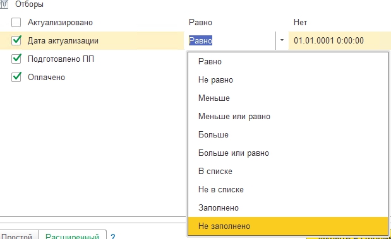391x239 pixels.
Task: Enable the Актуализировано filter checkbox
Action: pyautogui.click(x=16, y=23)
